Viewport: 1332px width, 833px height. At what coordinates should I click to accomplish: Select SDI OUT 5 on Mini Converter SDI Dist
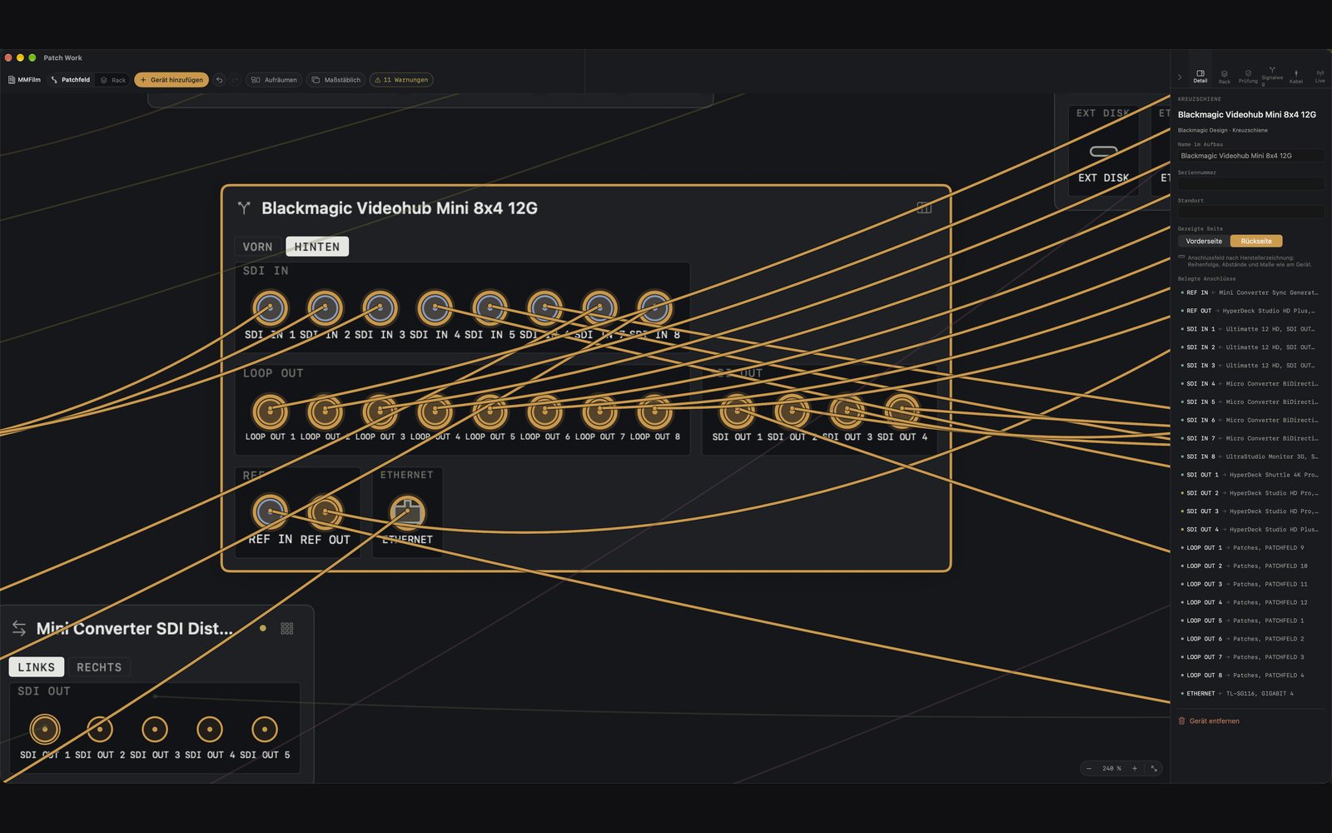click(x=265, y=730)
